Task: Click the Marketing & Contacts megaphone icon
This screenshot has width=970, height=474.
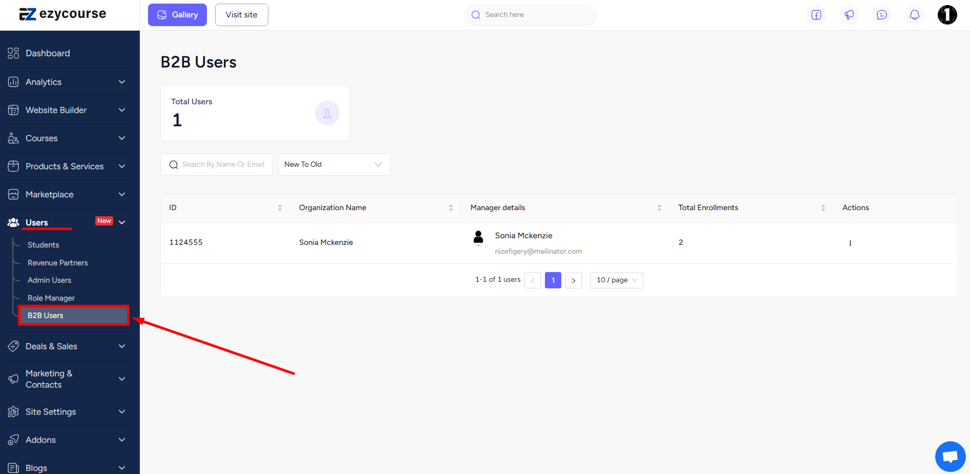Action: pyautogui.click(x=13, y=379)
